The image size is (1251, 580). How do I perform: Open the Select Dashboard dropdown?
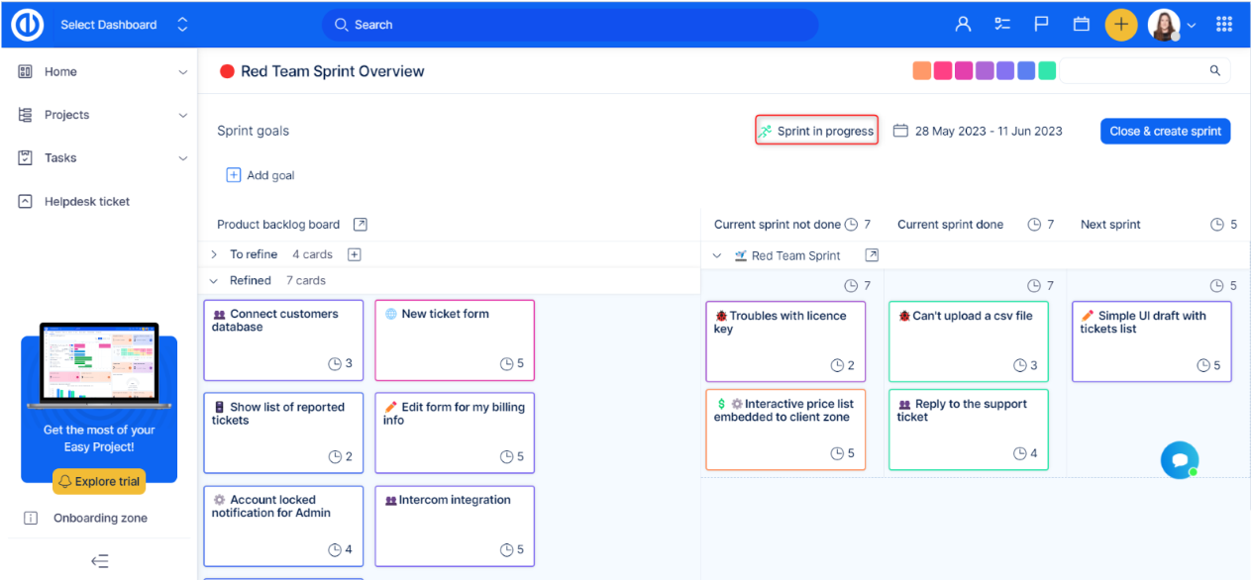[123, 25]
